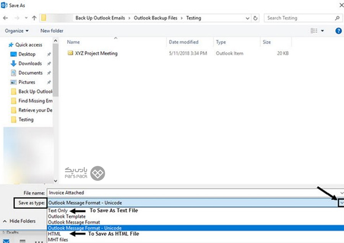Click the 5/11/2018 3:34 PM date cell
This screenshot has height=243, width=344.
tap(188, 53)
